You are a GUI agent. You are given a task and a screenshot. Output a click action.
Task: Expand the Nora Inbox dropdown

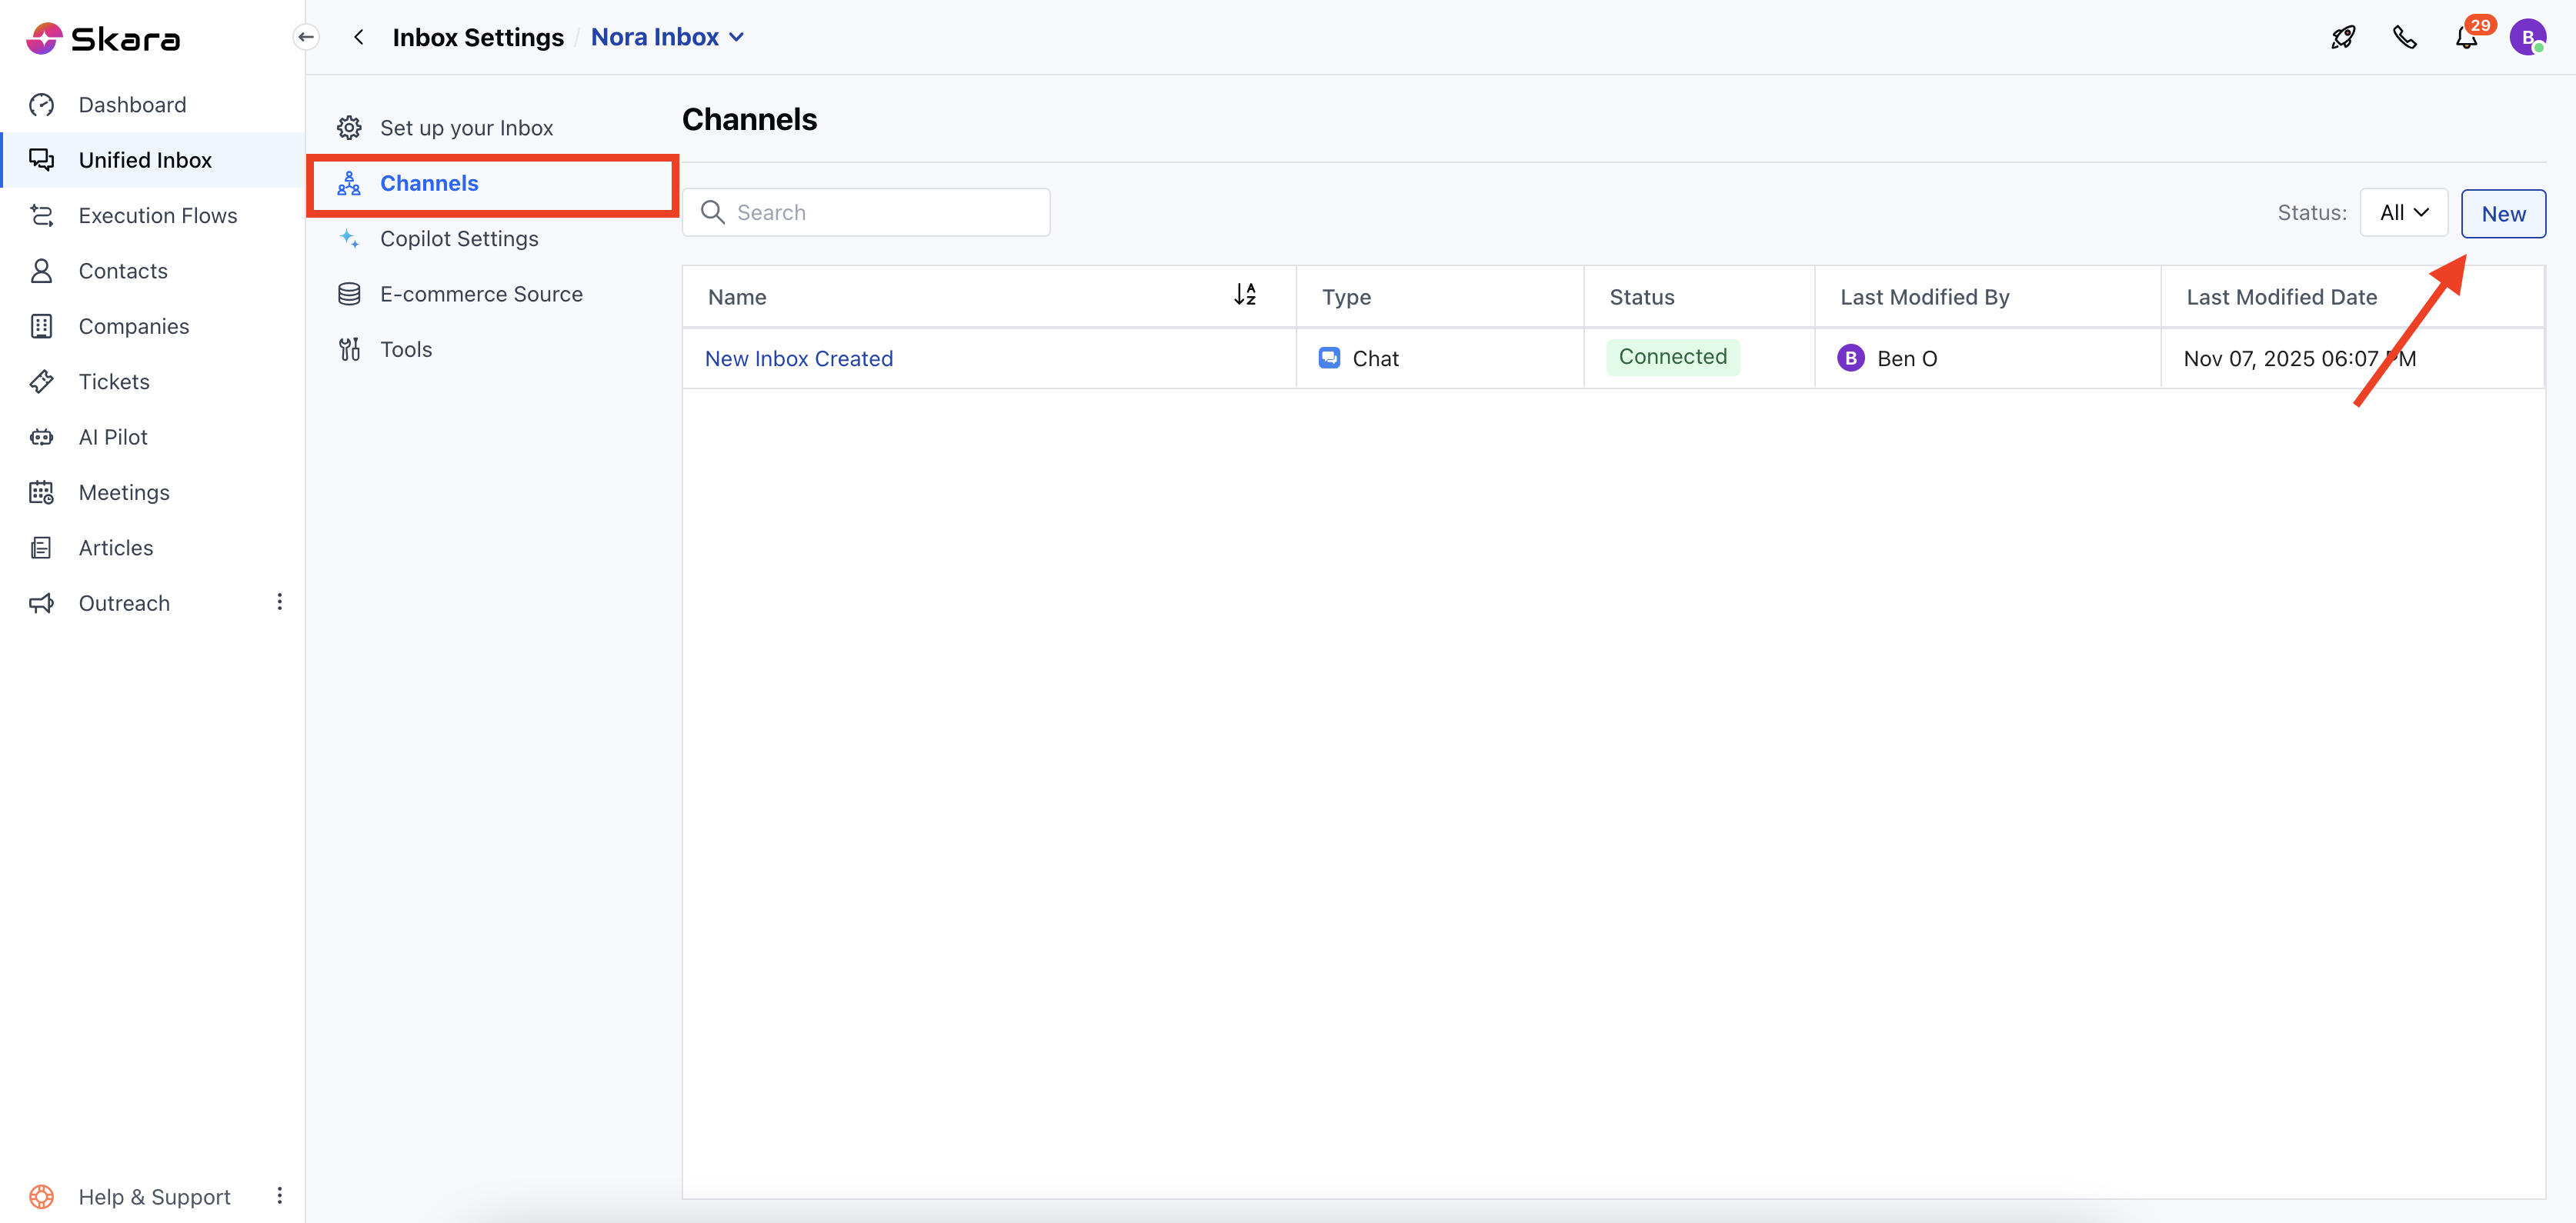[x=667, y=37]
